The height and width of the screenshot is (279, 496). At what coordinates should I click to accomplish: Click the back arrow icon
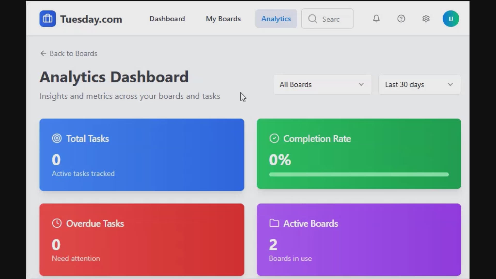pos(43,53)
